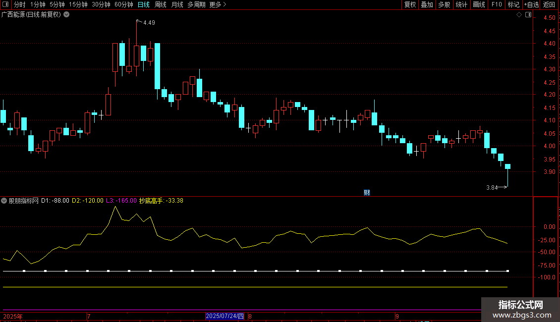The height and width of the screenshot is (322, 560).
Task: Select the 60分钟 period tab
Action: coord(124,4)
